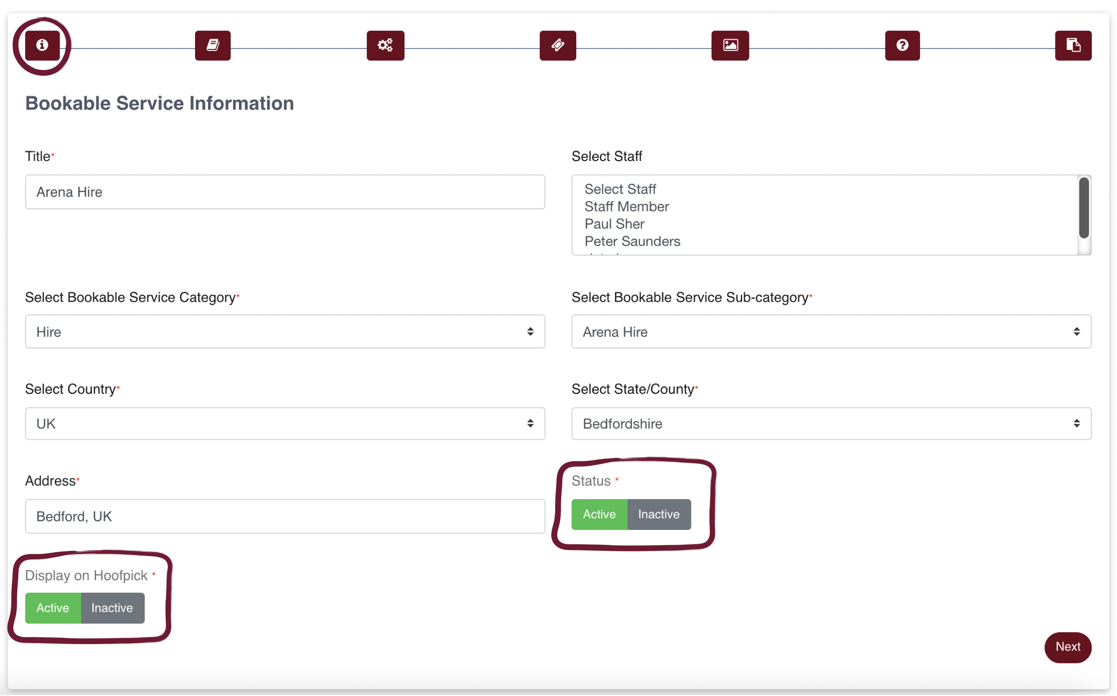The image size is (1117, 696).
Task: Choose Paul Sher in staff list
Action: coord(614,224)
